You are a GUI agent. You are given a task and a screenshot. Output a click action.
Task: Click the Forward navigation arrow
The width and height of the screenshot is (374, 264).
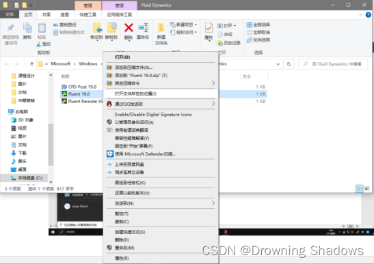(x=16, y=64)
